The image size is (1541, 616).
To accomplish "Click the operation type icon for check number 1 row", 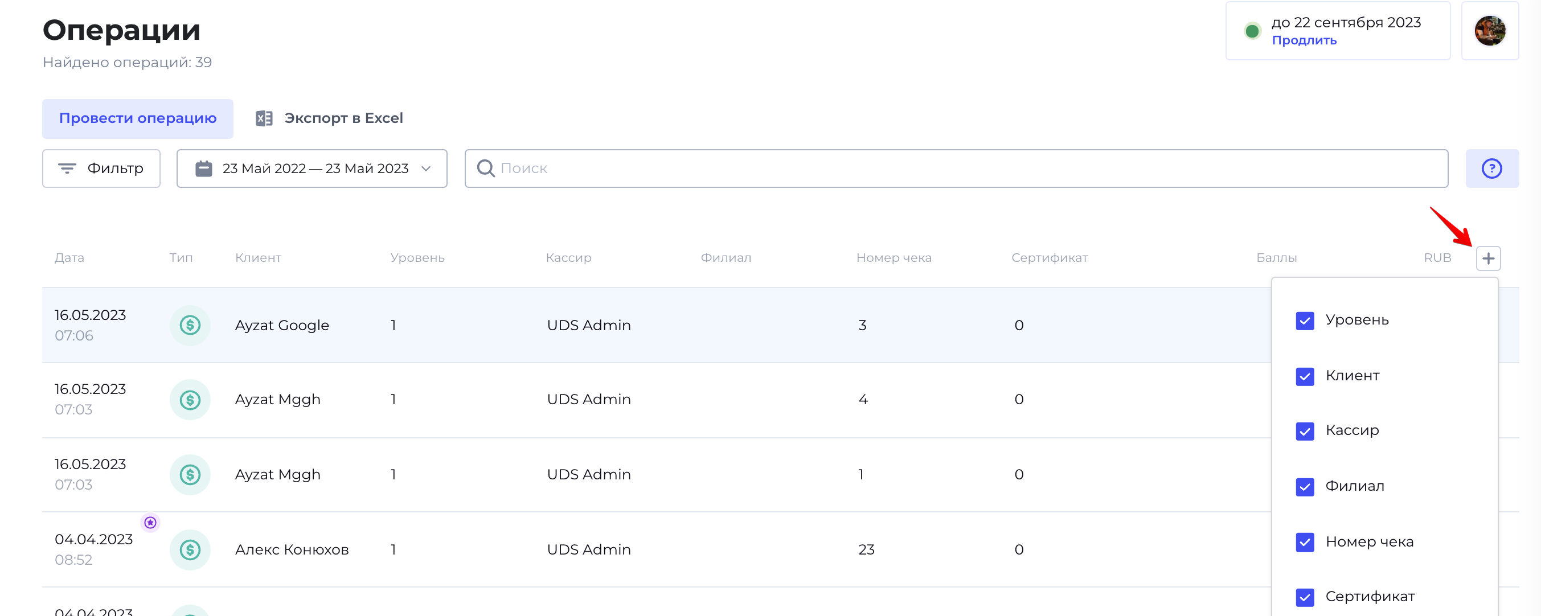I will point(190,475).
